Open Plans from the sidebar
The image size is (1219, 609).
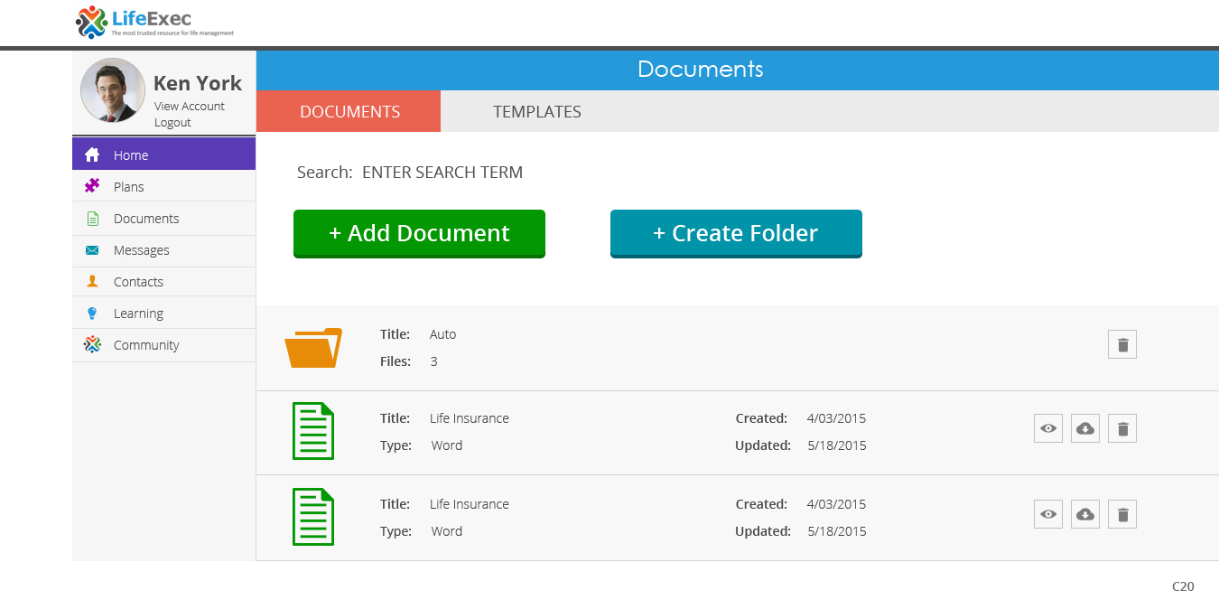128,187
